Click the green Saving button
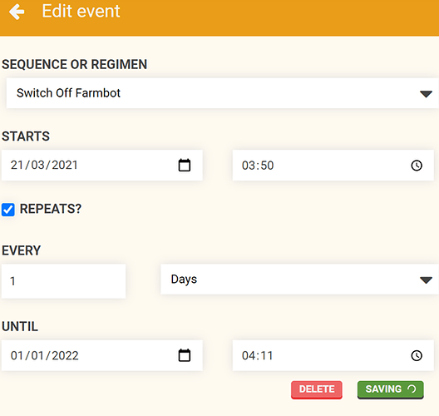Viewport: 439px width, 416px height. [x=391, y=389]
